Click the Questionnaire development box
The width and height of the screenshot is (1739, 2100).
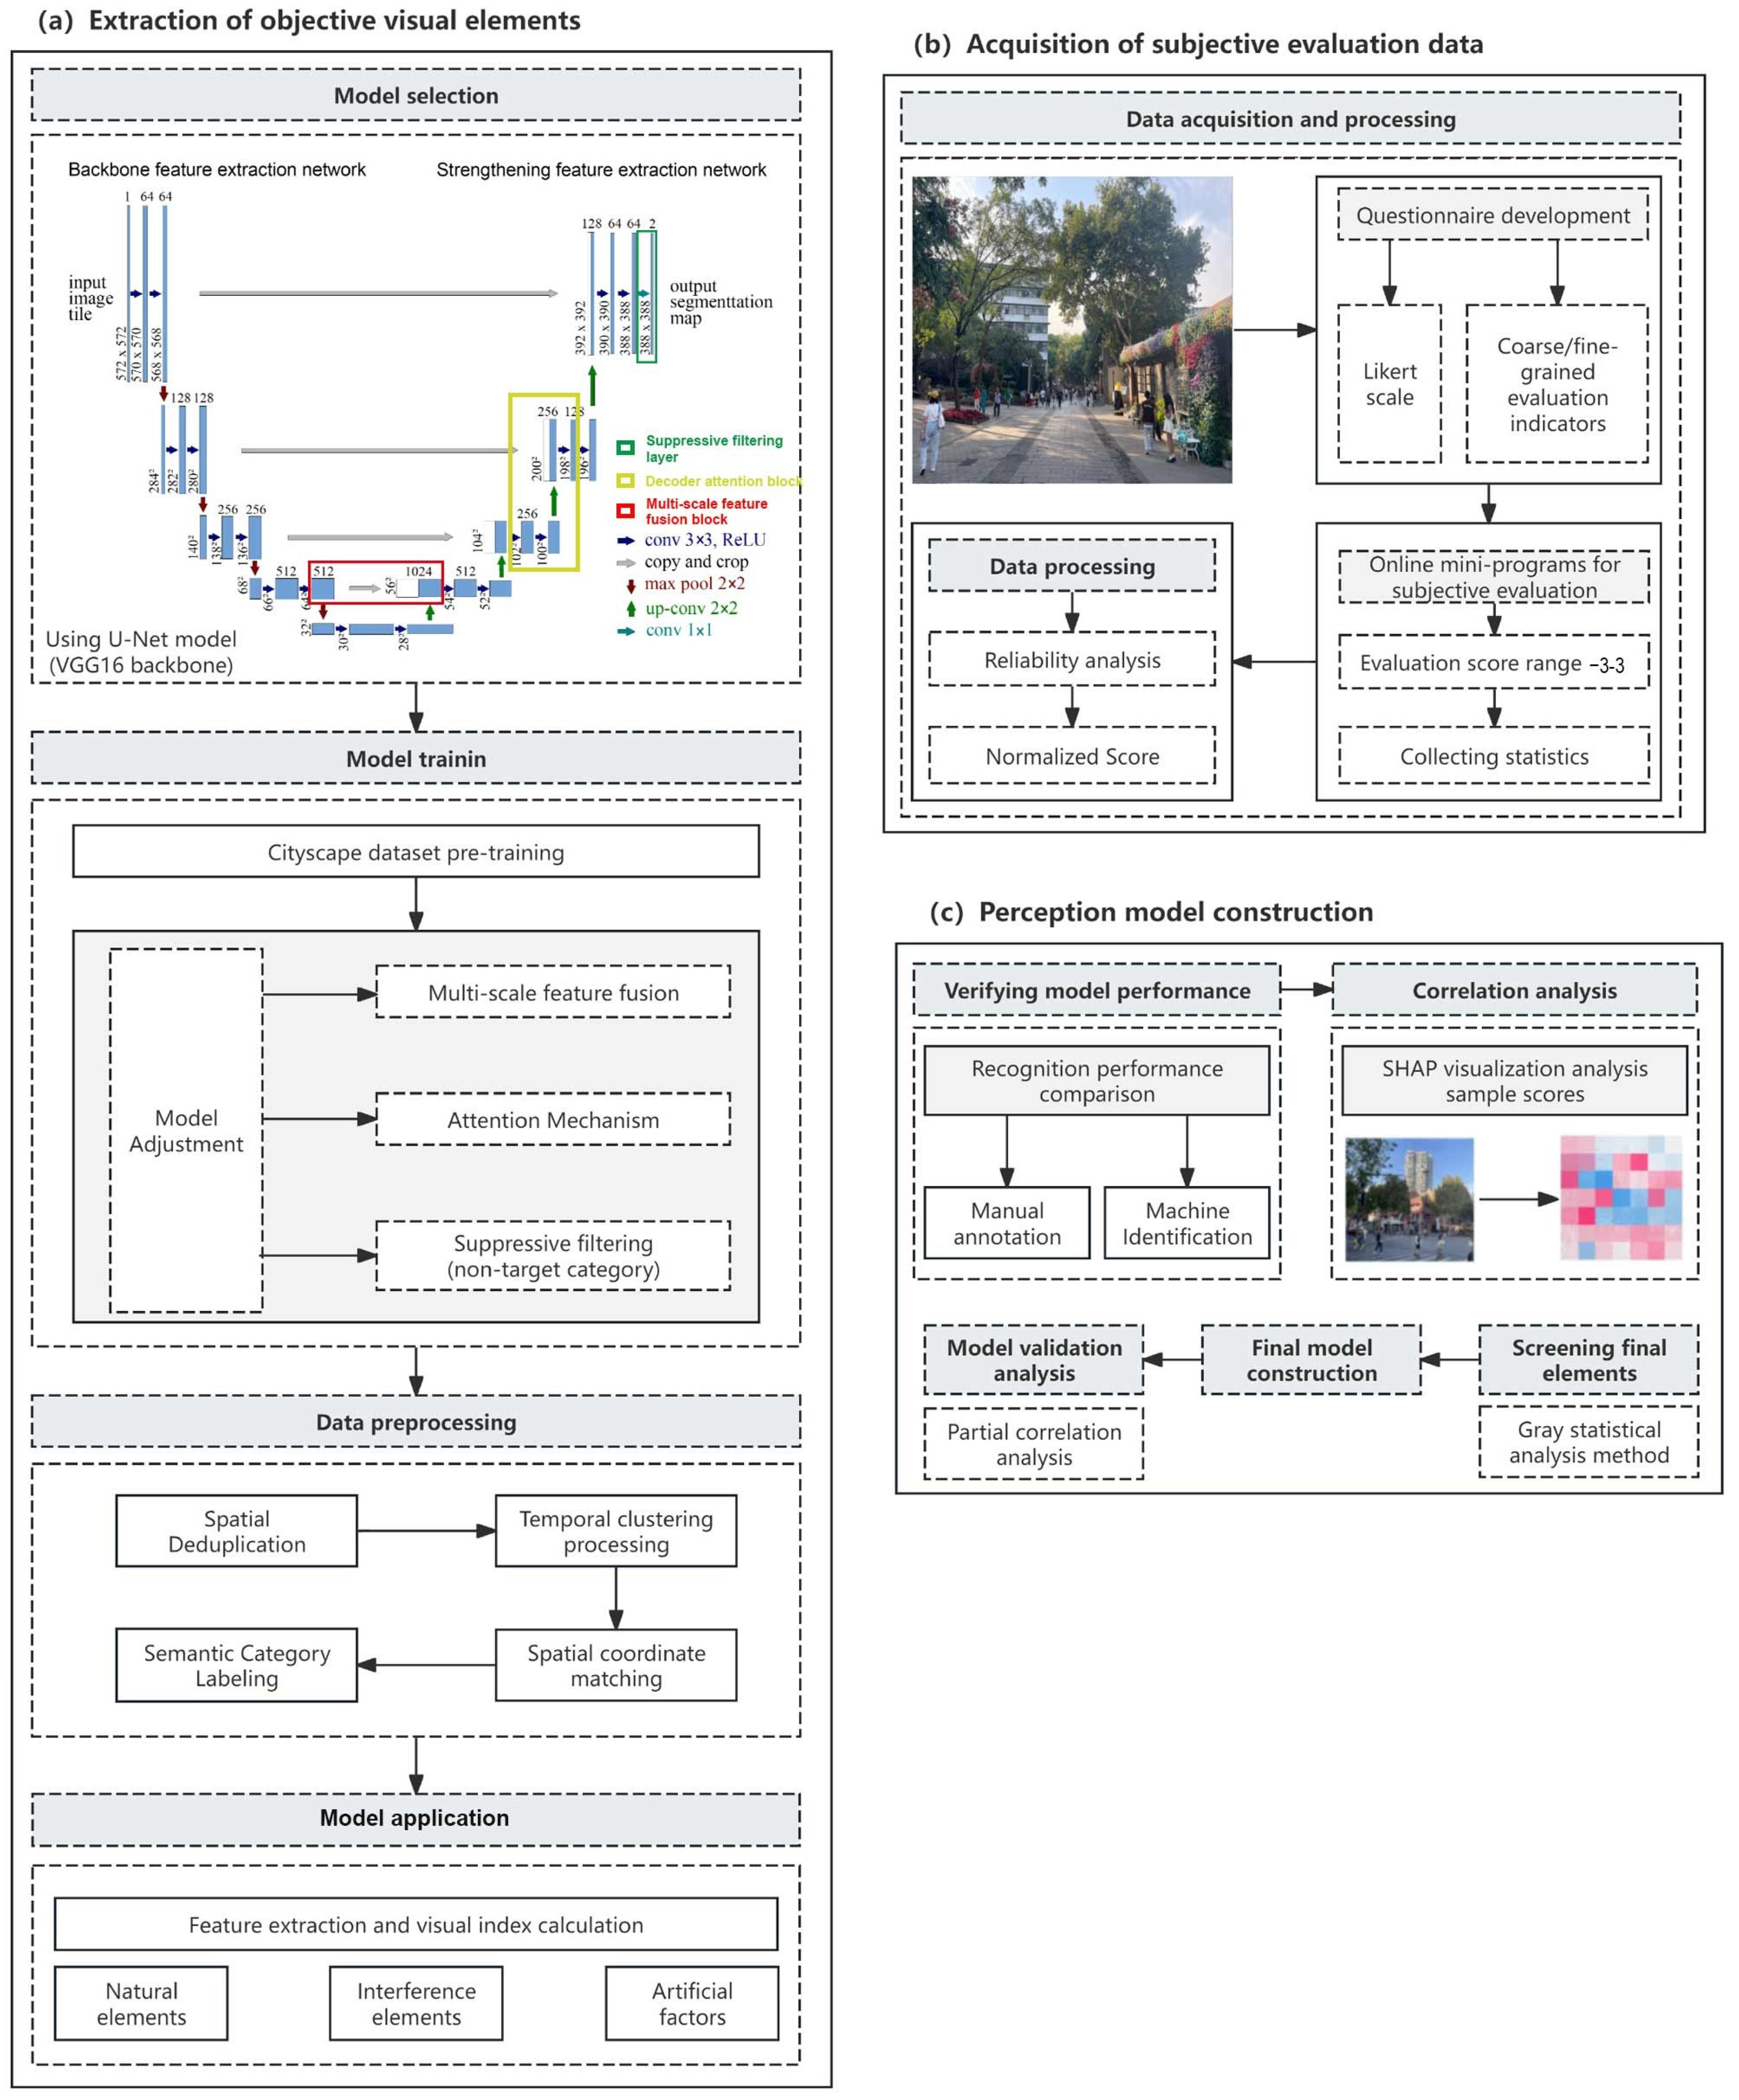(x=1492, y=216)
